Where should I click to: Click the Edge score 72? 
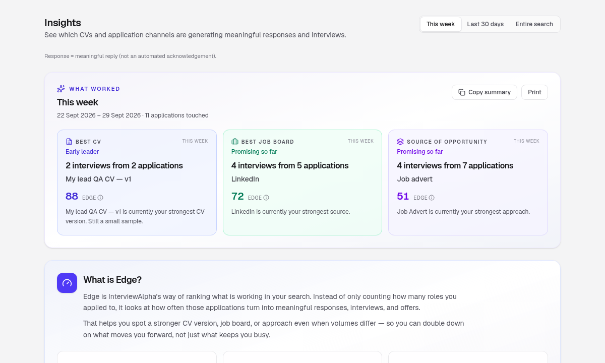[x=237, y=196]
